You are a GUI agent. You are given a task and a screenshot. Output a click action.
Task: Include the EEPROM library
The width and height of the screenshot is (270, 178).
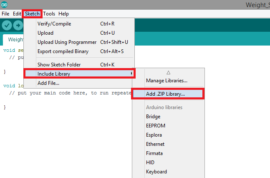156,126
